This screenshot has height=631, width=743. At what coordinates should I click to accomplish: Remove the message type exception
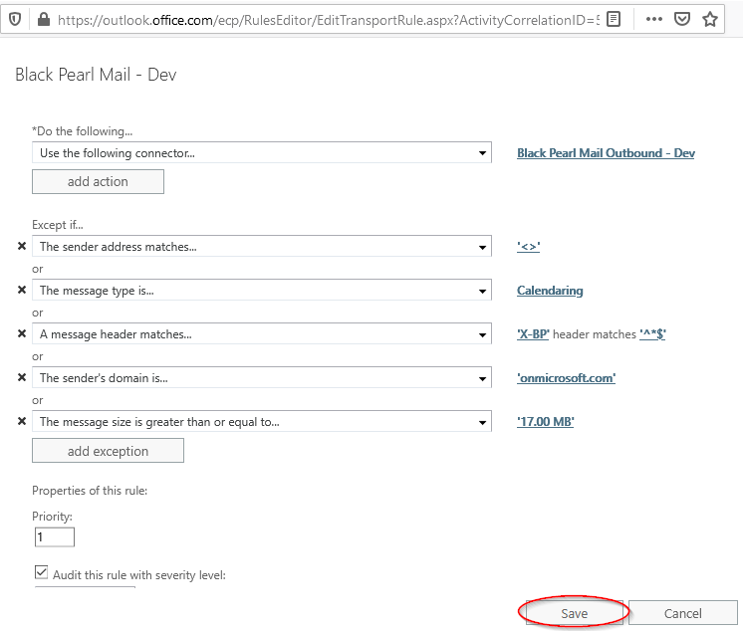pyautogui.click(x=22, y=291)
